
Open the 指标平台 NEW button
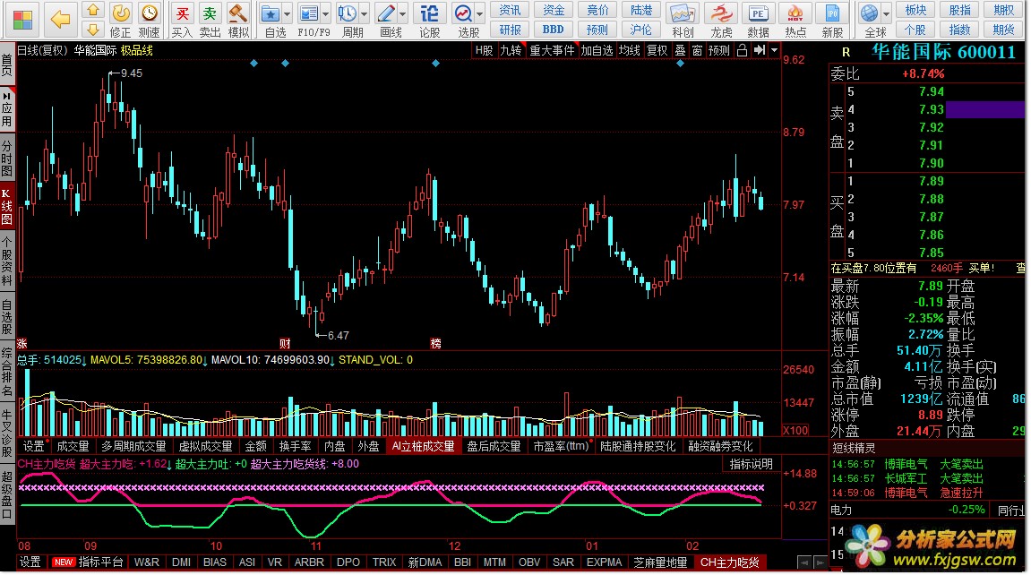[88, 562]
